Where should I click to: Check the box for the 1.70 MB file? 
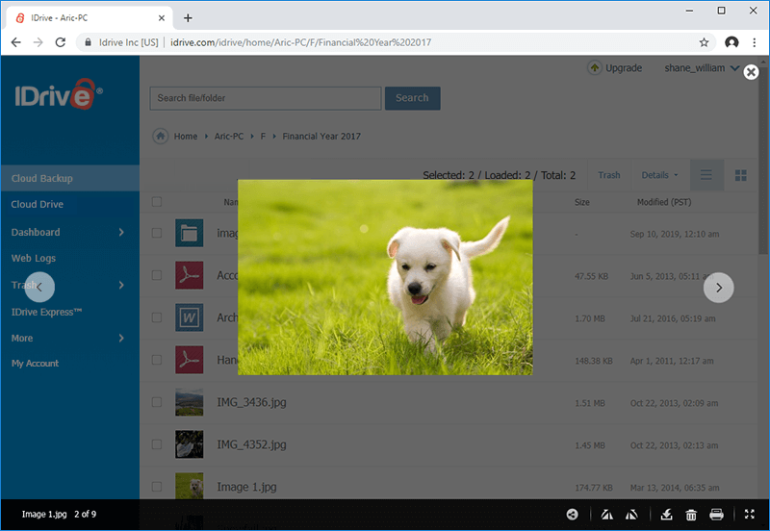click(157, 317)
